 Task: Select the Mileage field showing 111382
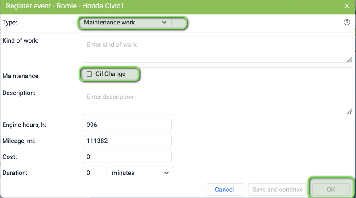pos(127,141)
